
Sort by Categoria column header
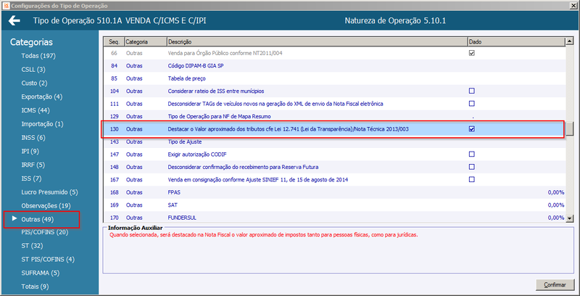pyautogui.click(x=145, y=42)
